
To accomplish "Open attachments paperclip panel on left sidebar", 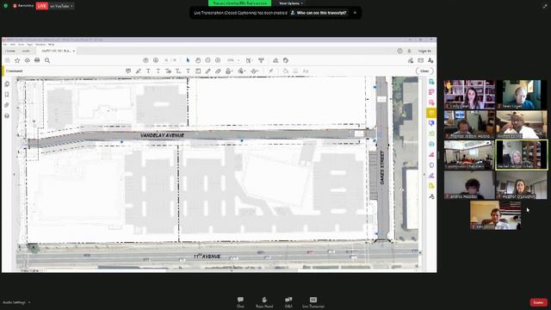I will pyautogui.click(x=7, y=105).
